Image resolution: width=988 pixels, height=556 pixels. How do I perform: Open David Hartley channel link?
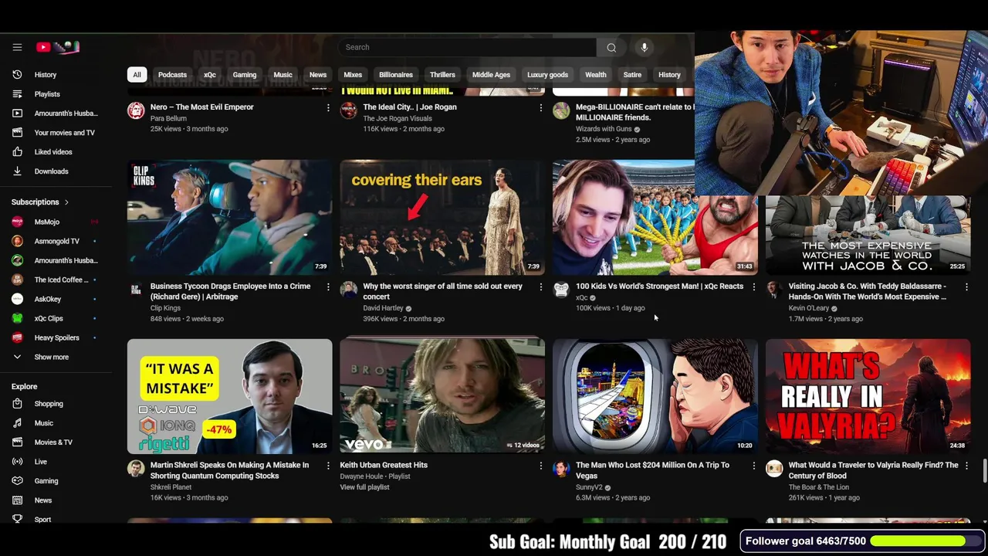(x=384, y=308)
